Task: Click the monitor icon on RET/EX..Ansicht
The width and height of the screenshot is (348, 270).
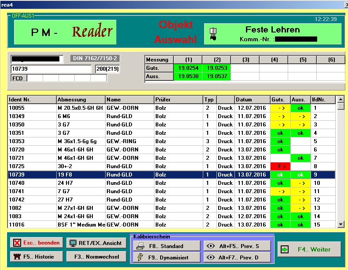Action: 73,243
